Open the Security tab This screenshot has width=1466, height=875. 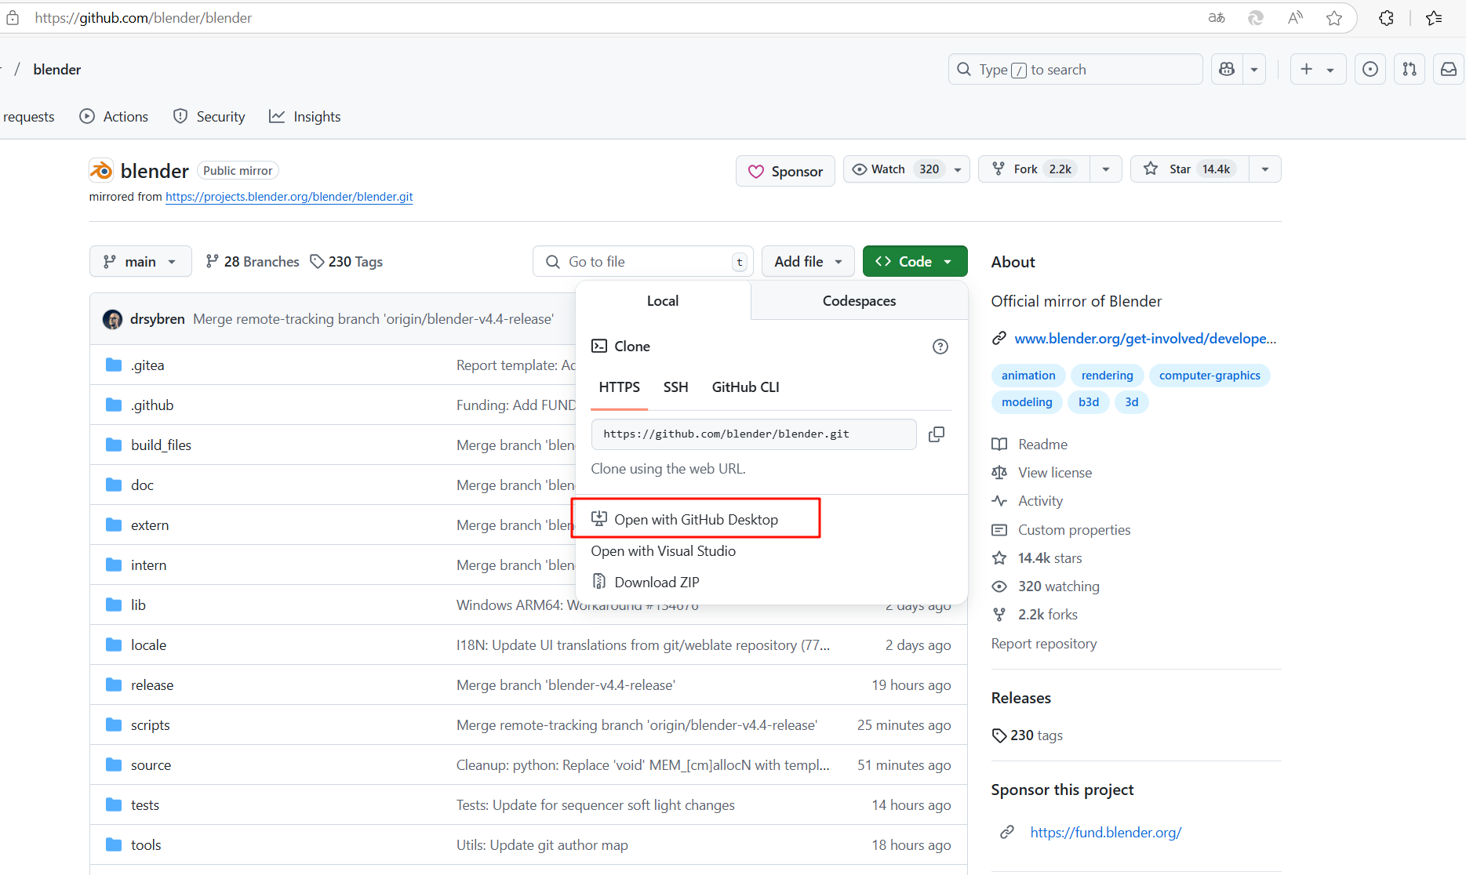(209, 117)
